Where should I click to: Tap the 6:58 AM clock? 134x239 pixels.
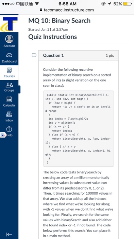click(67, 4)
